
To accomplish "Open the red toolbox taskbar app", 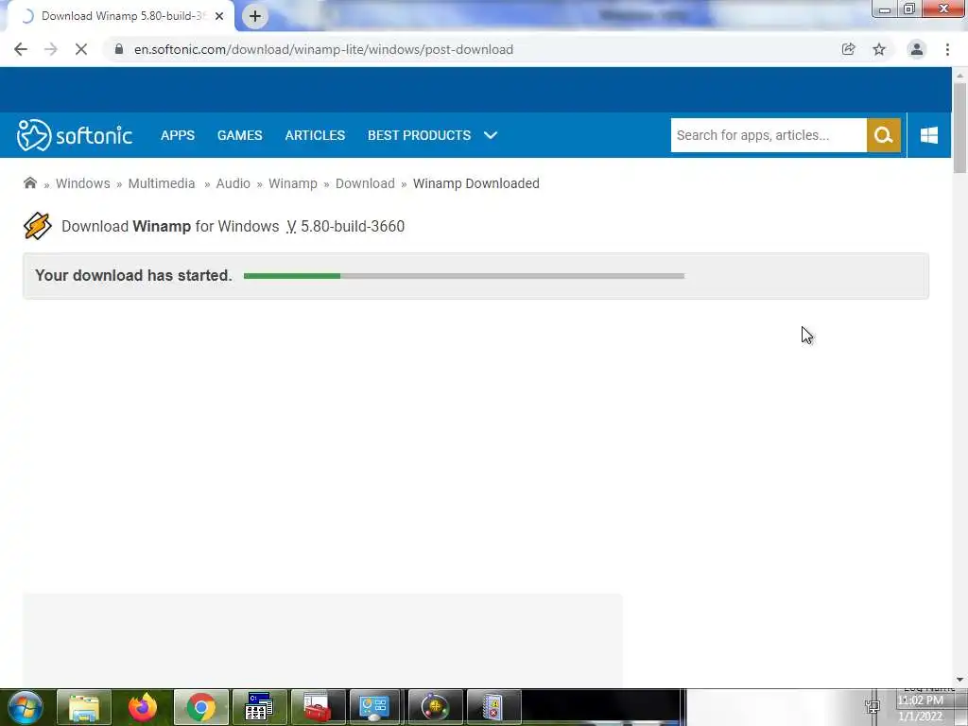I will tap(318, 707).
